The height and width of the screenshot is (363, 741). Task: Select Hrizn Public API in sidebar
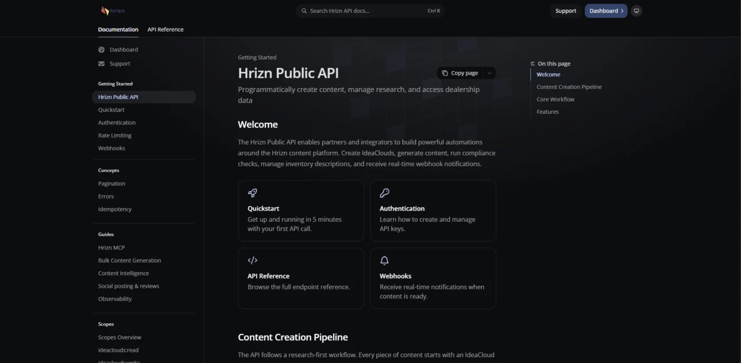[x=144, y=97]
